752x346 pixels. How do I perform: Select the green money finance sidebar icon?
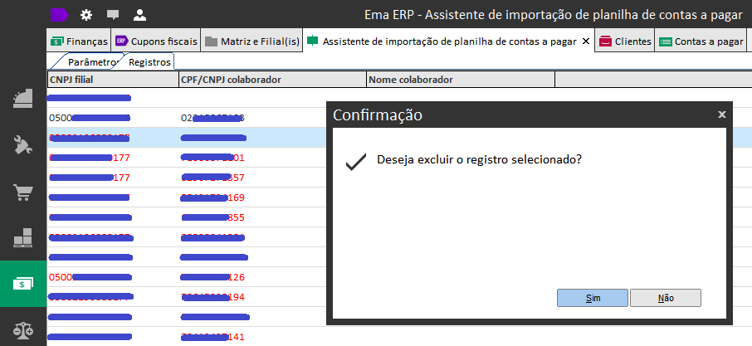[x=23, y=285]
